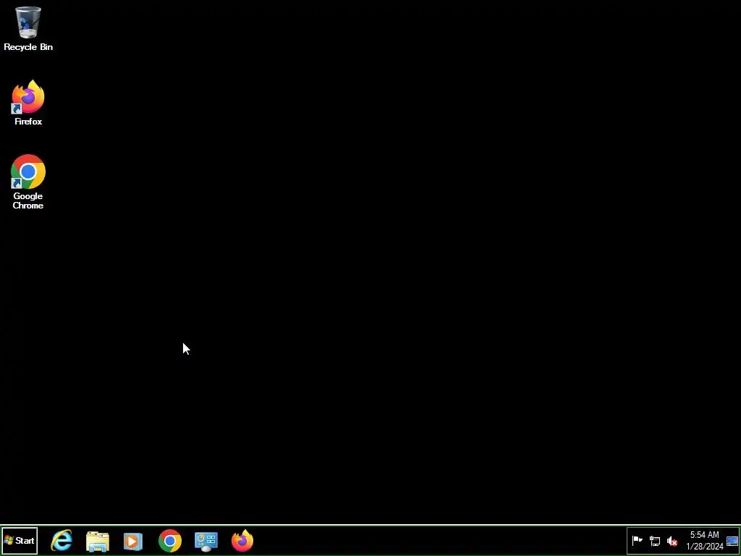Select the Recycle Bin desktop icon
This screenshot has height=556, width=741.
click(x=28, y=28)
